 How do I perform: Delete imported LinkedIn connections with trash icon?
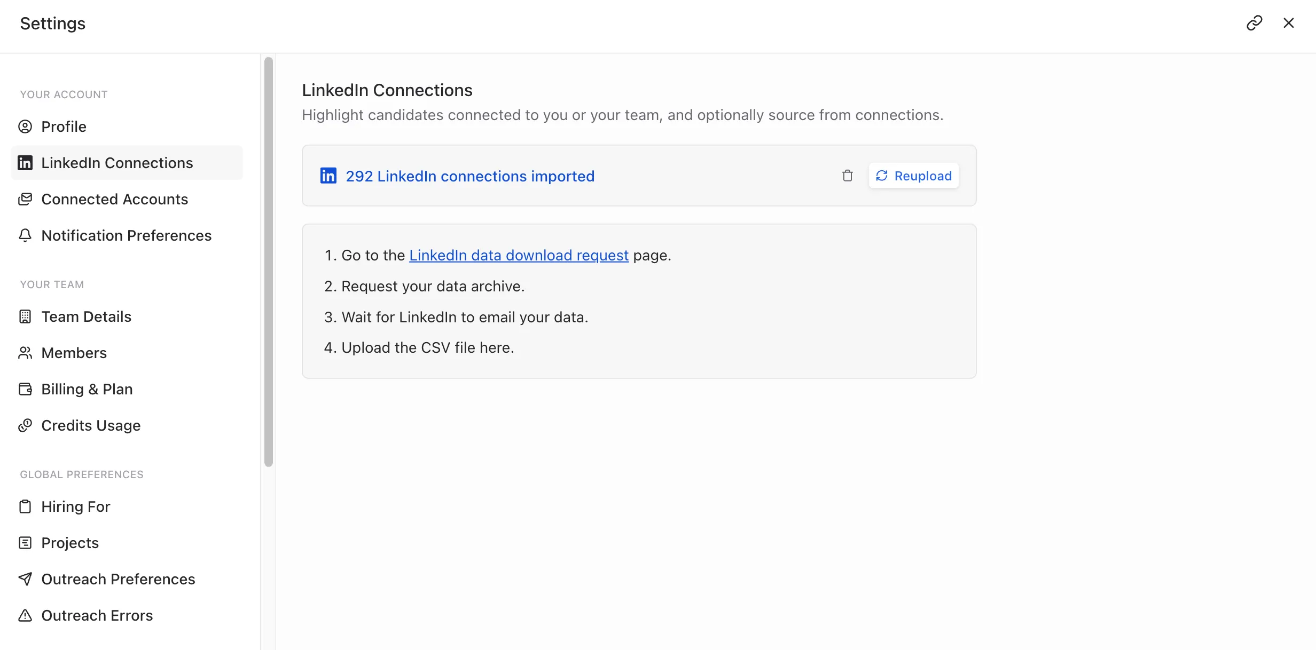(x=848, y=176)
